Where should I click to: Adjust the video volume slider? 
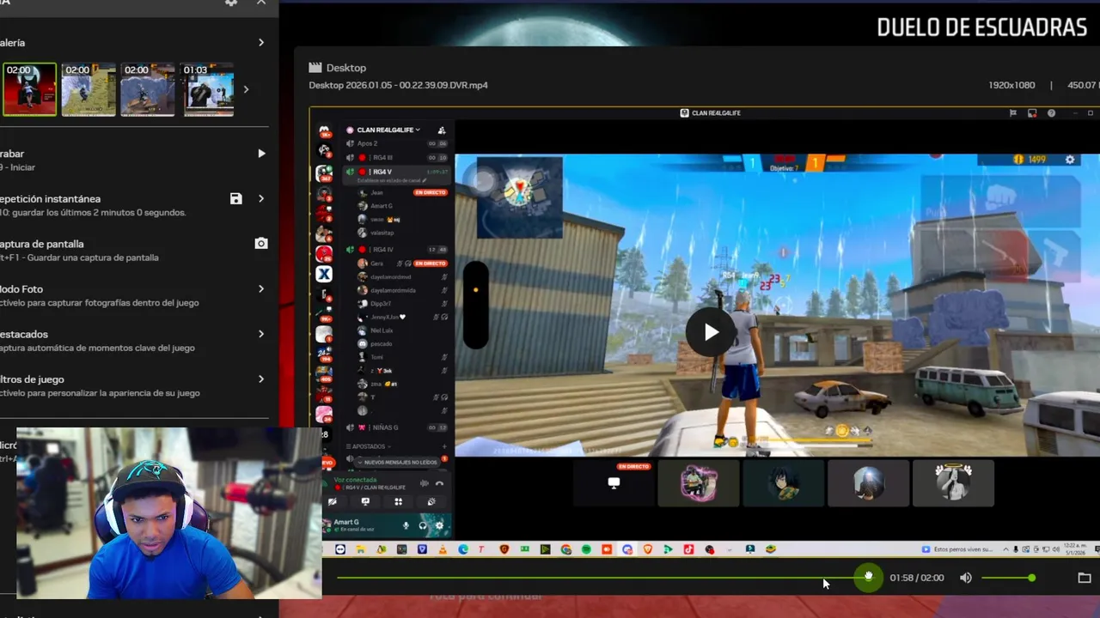pyautogui.click(x=1008, y=578)
